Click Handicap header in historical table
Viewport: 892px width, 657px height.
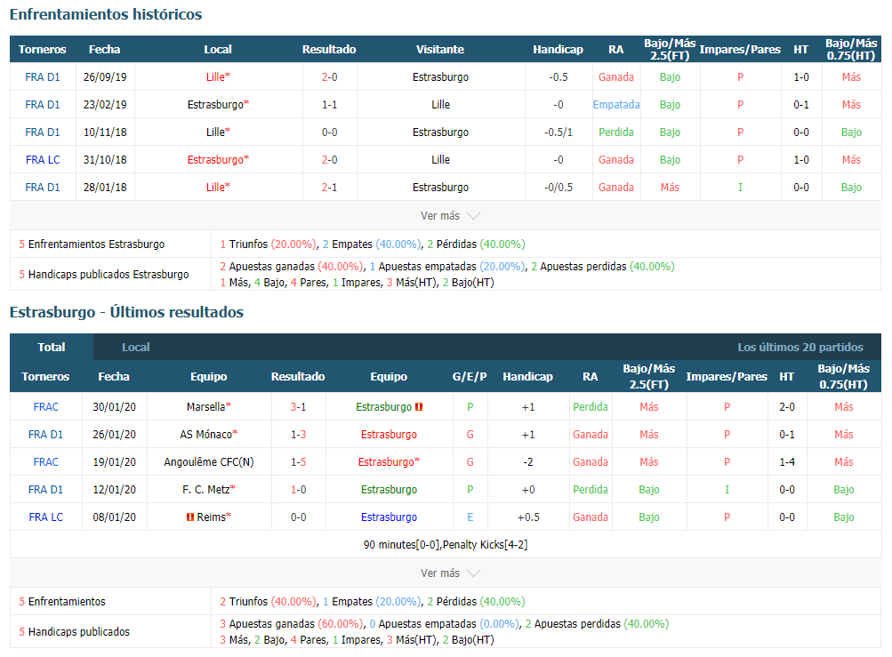point(558,50)
